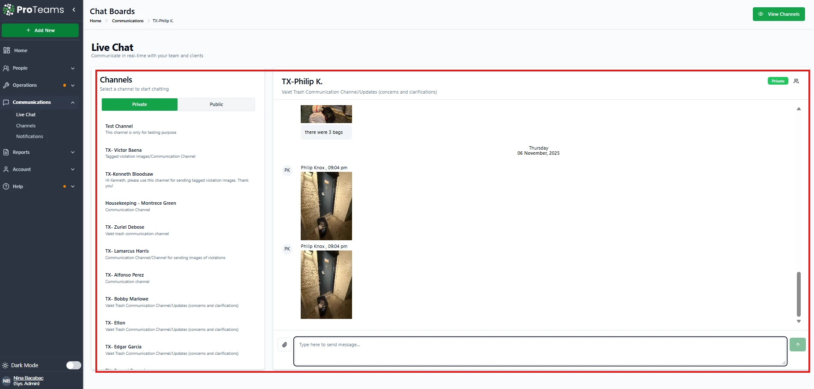Click the NB user avatar
The height and width of the screenshot is (389, 814).
coord(6,381)
